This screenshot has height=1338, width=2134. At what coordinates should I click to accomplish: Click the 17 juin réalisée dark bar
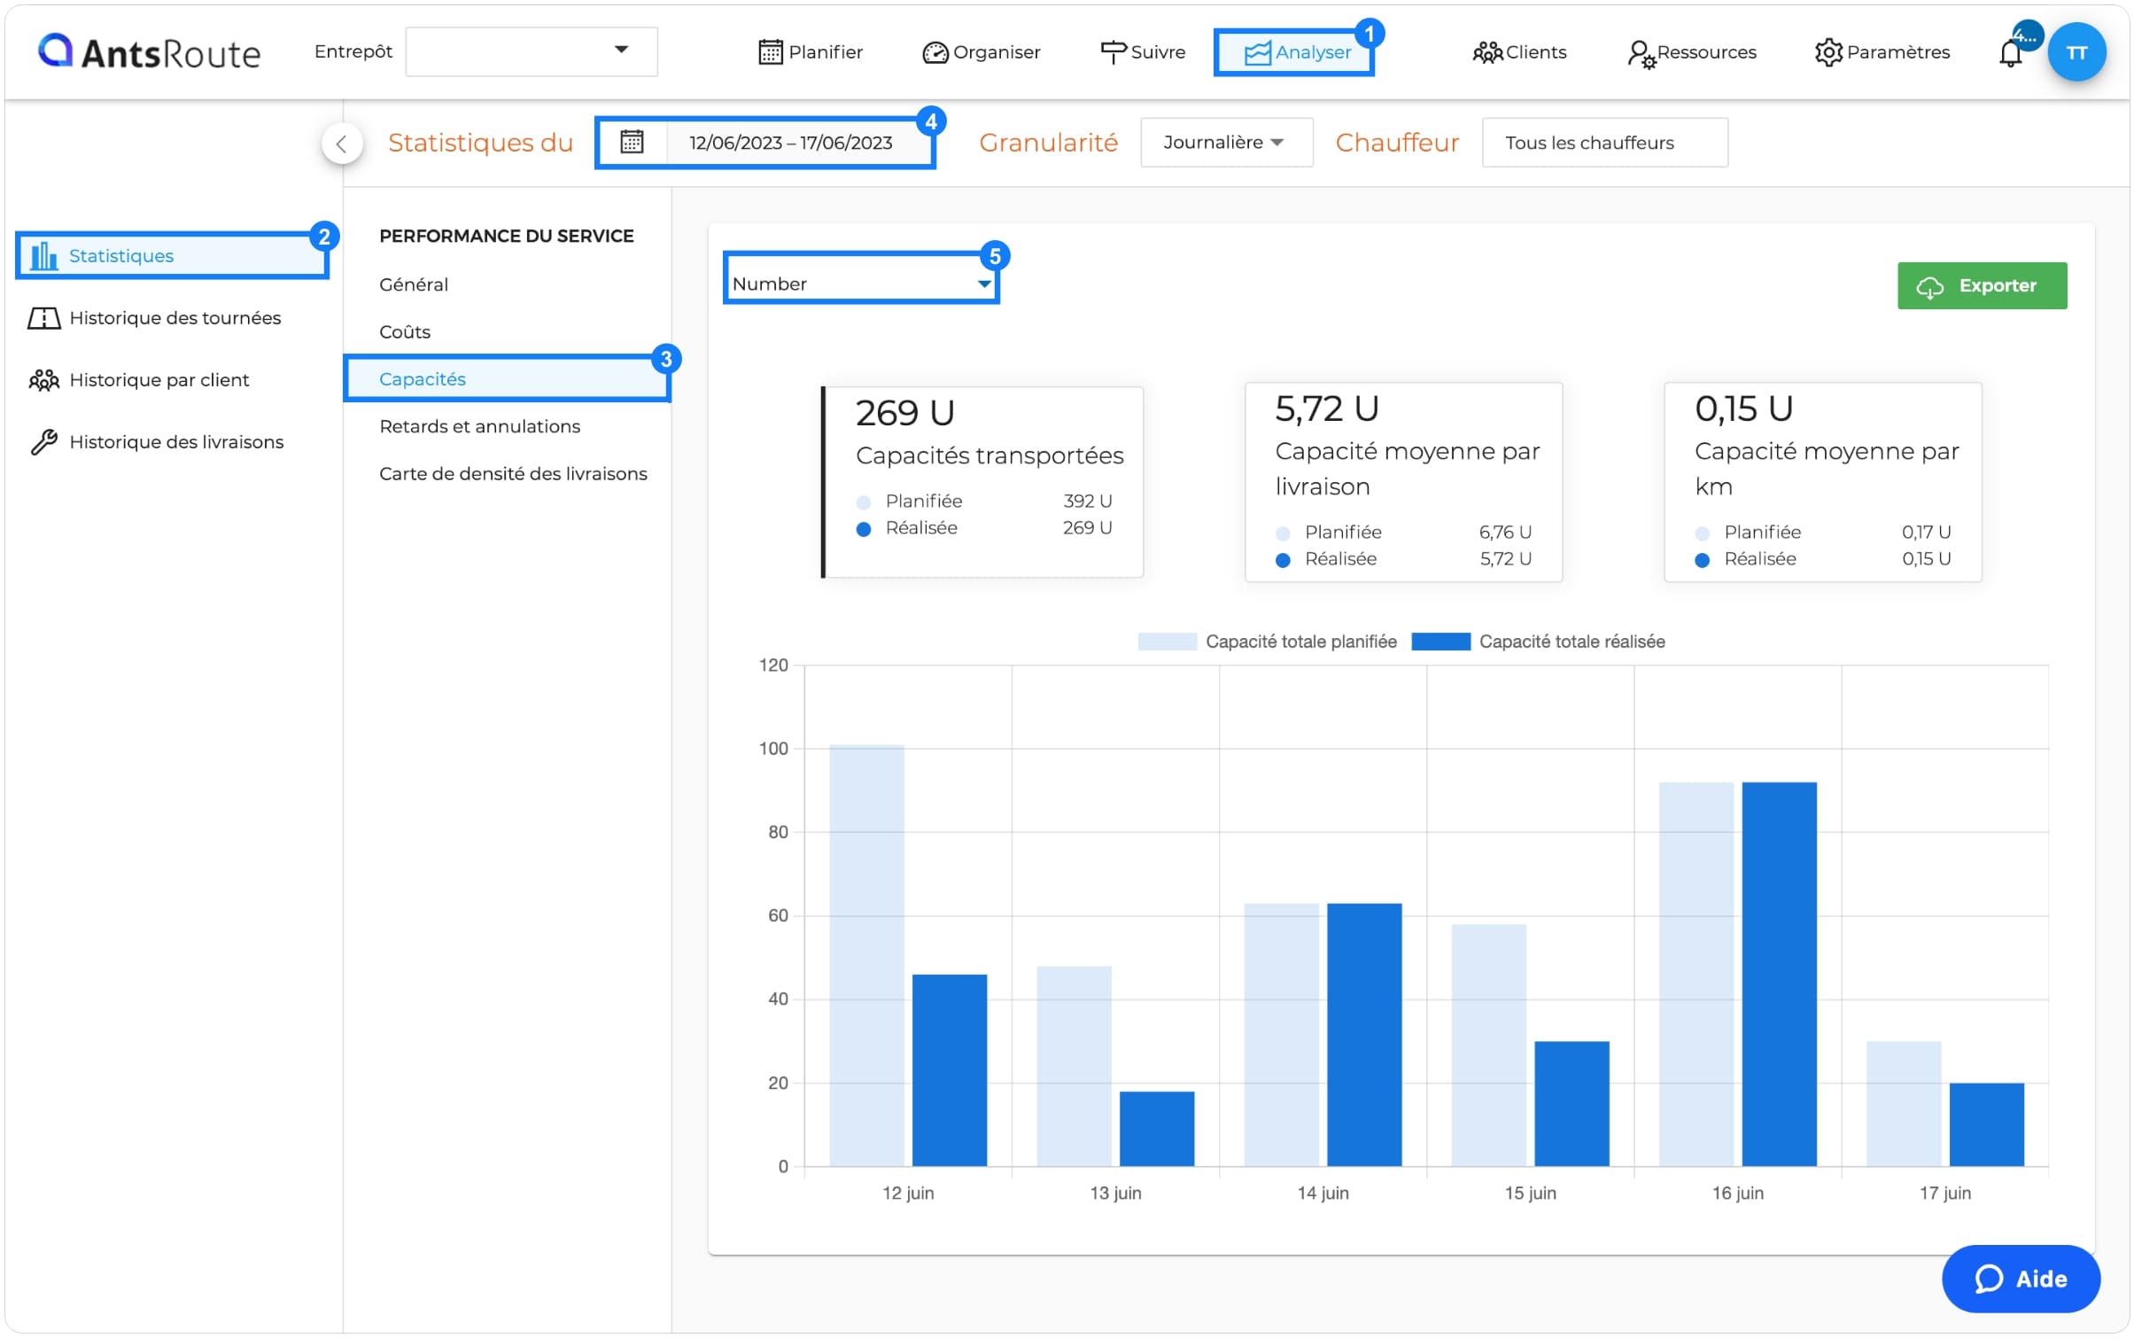point(1986,1124)
